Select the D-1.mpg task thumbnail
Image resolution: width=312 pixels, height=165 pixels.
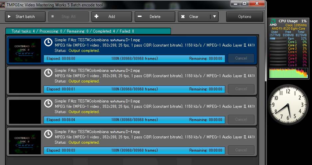(x=25, y=51)
